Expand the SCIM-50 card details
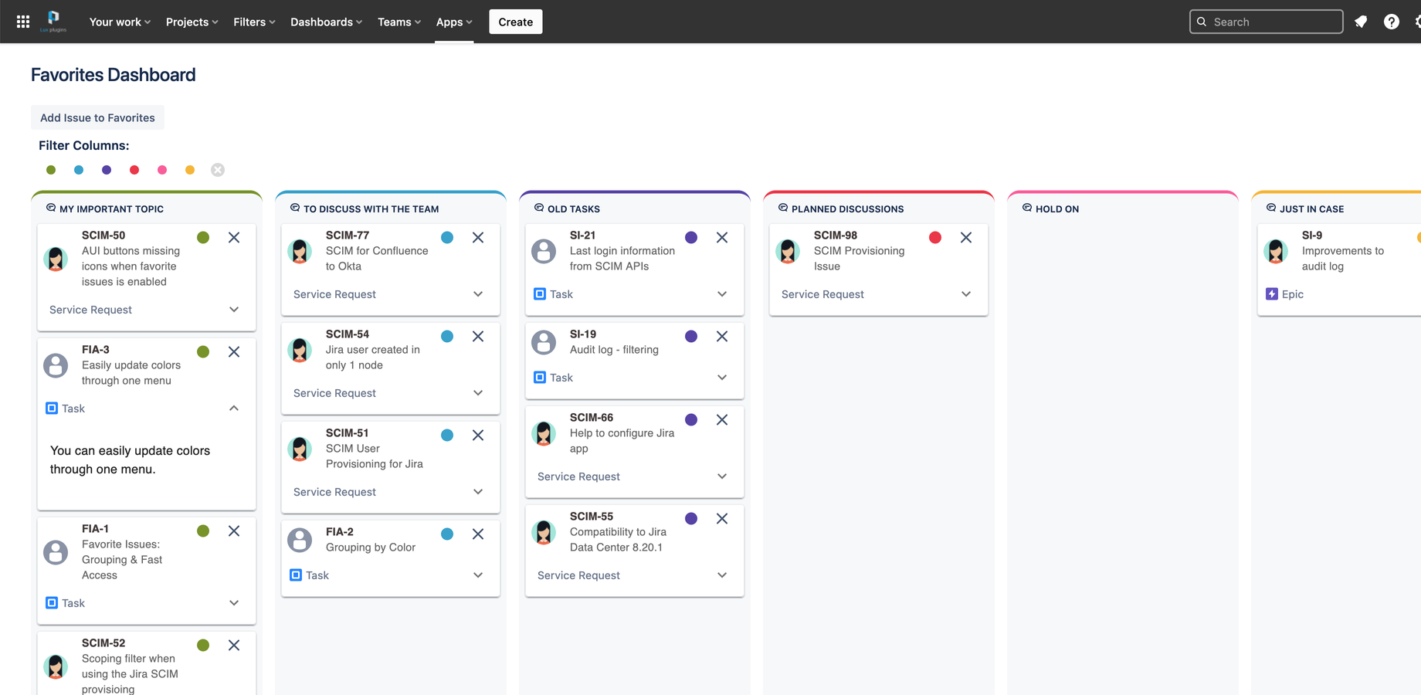1421x695 pixels. pyautogui.click(x=234, y=310)
